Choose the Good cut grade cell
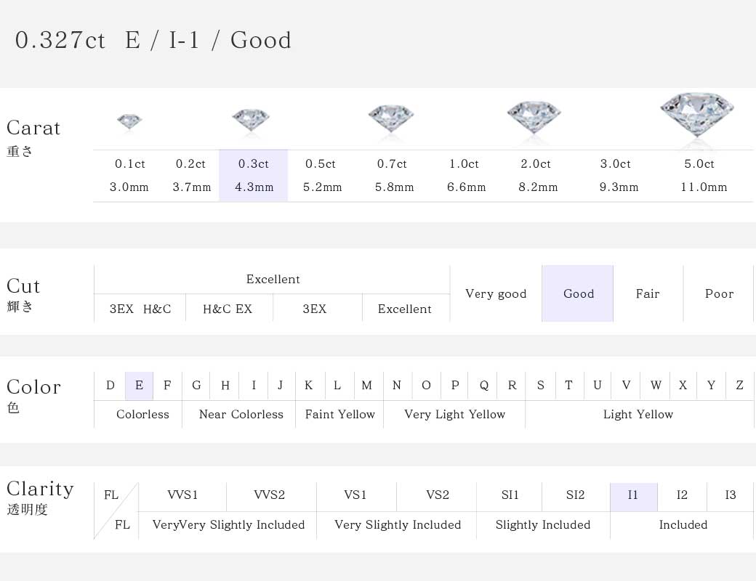This screenshot has width=756, height=581. coord(578,293)
